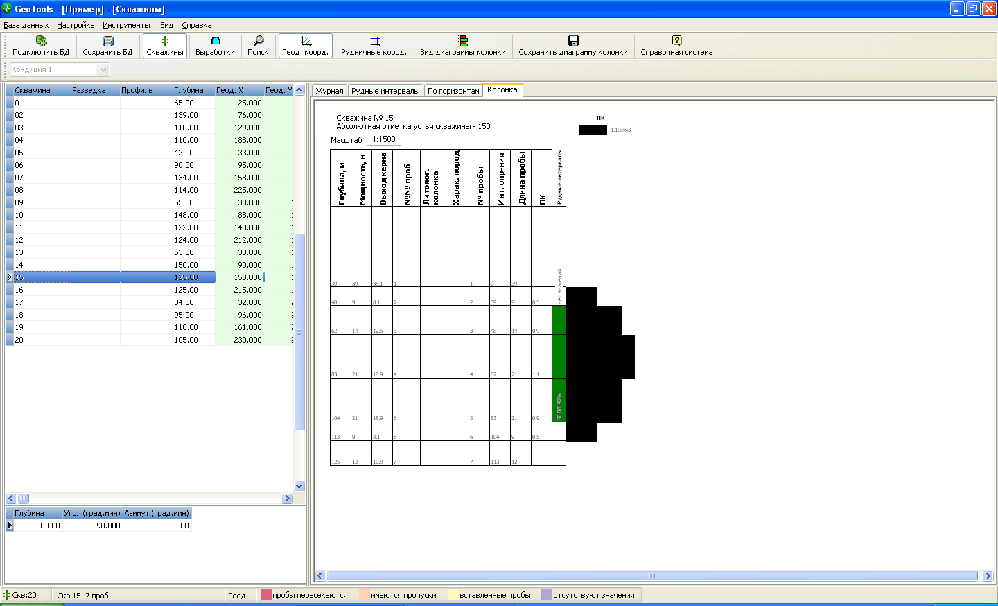Click the green ore interval bar

point(559,363)
